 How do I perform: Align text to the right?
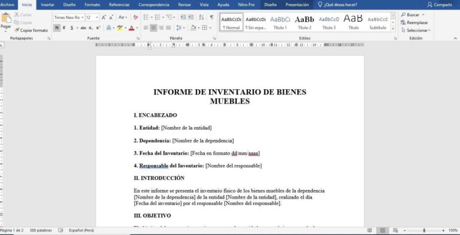pyautogui.click(x=161, y=28)
